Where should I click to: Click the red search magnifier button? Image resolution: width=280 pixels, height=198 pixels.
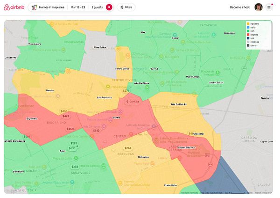109,7
